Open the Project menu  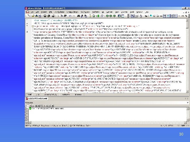tap(44, 12)
